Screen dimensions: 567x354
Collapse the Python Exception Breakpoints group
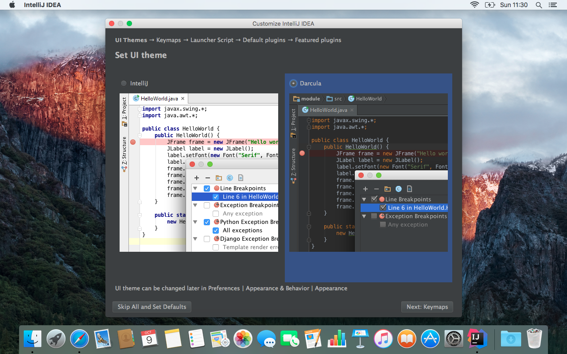pos(195,222)
